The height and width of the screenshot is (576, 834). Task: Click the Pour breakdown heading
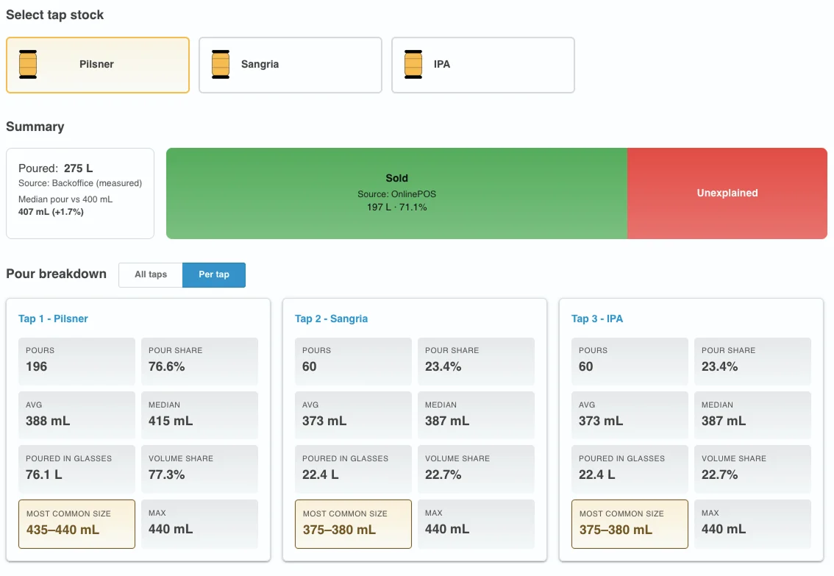pos(57,274)
